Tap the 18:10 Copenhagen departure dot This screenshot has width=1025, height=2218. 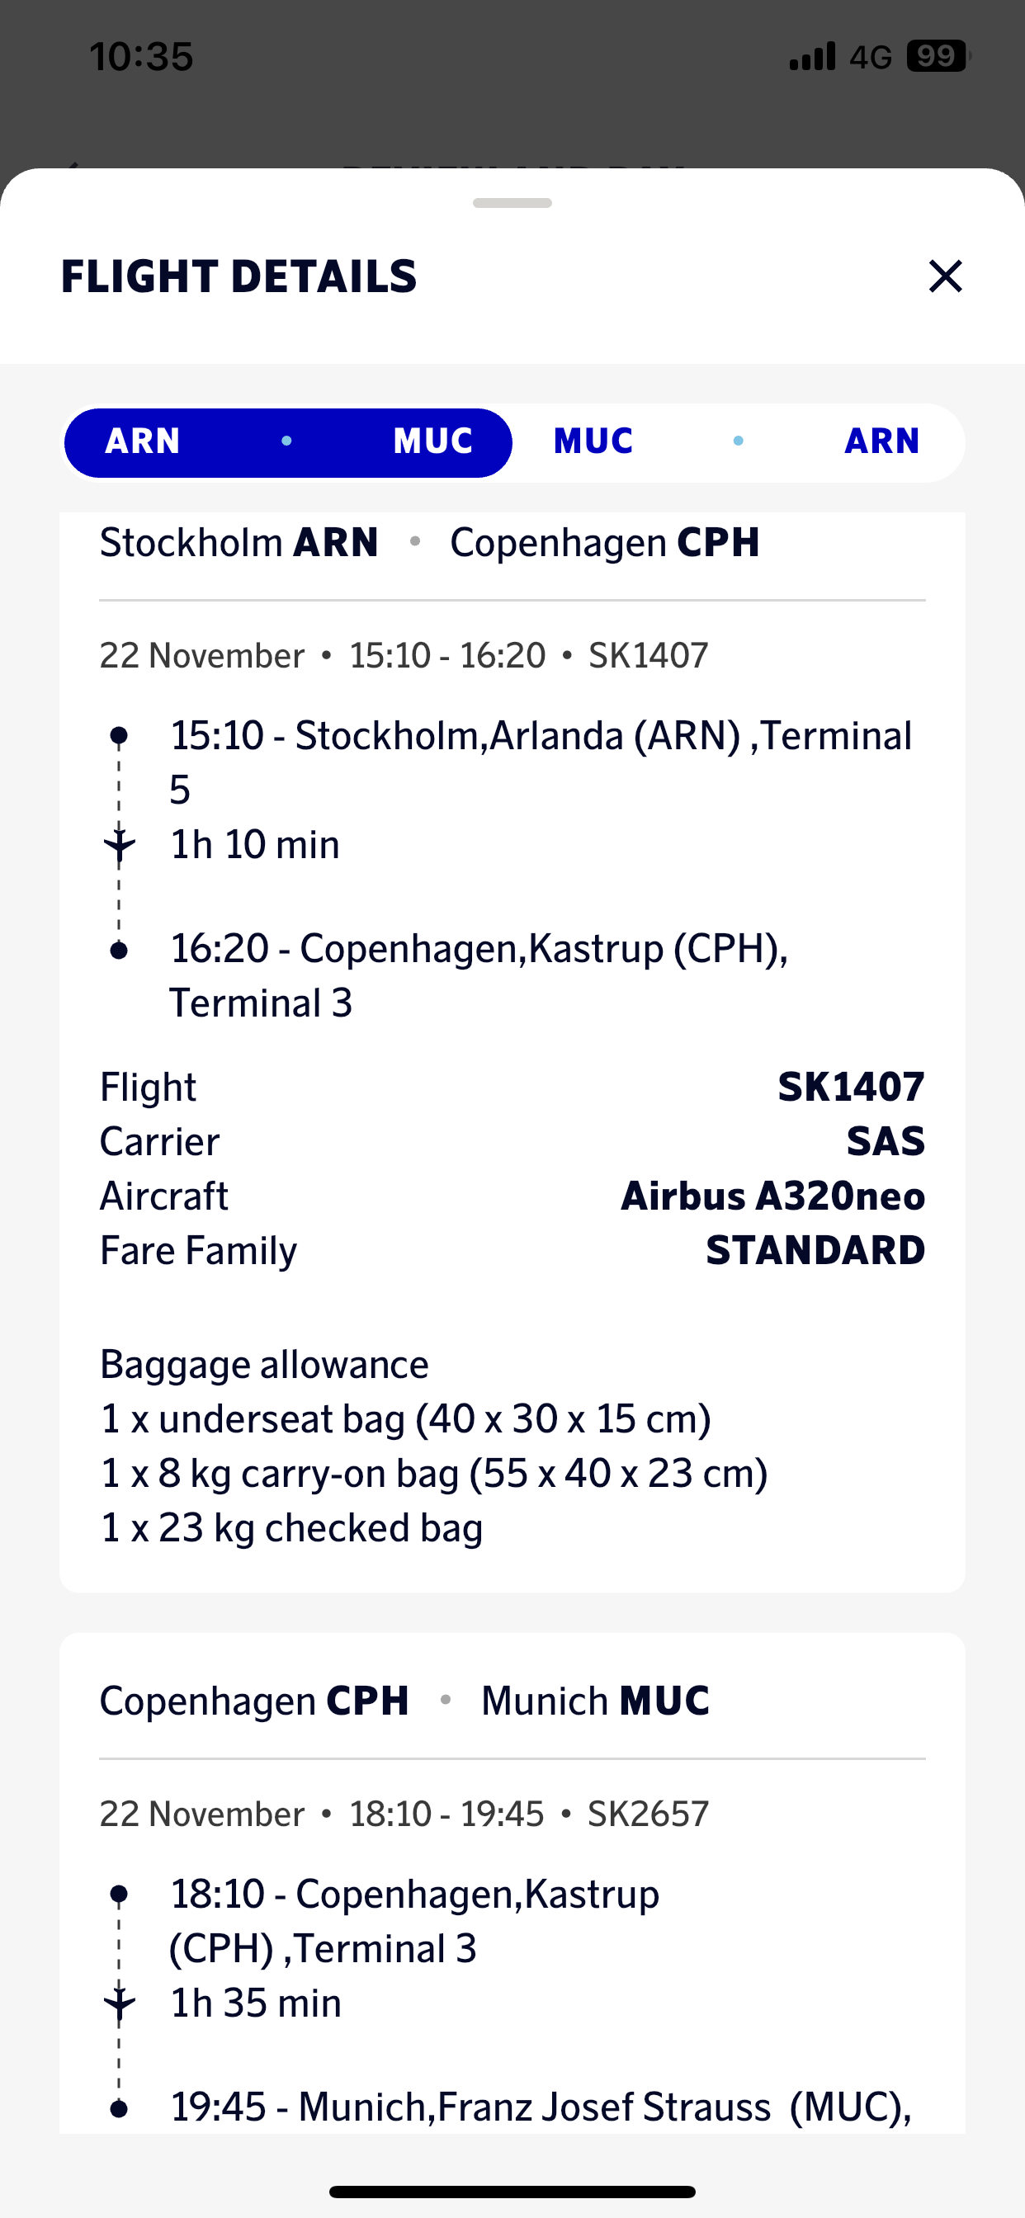pyautogui.click(x=120, y=1894)
